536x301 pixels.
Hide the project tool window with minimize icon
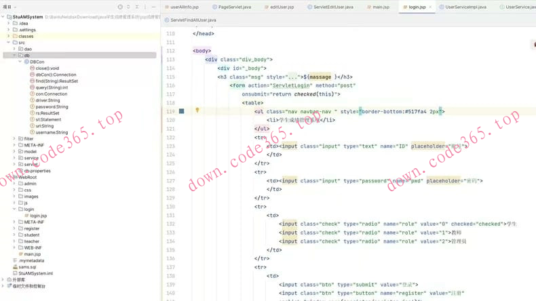[x=154, y=7]
